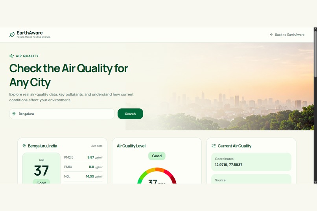Click the pin icon next to Bengaluru, India
The image size is (317, 211).
(x=24, y=146)
